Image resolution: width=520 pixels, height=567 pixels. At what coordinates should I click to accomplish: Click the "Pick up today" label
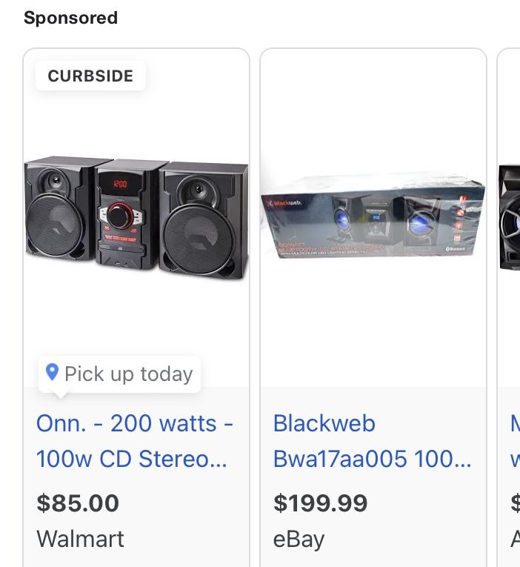pyautogui.click(x=128, y=374)
